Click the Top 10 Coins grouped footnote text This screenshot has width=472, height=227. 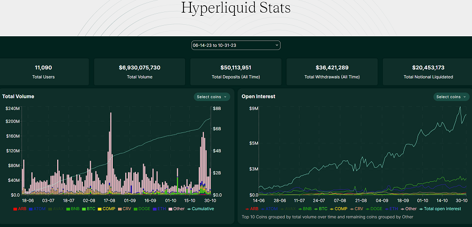pos(327,216)
